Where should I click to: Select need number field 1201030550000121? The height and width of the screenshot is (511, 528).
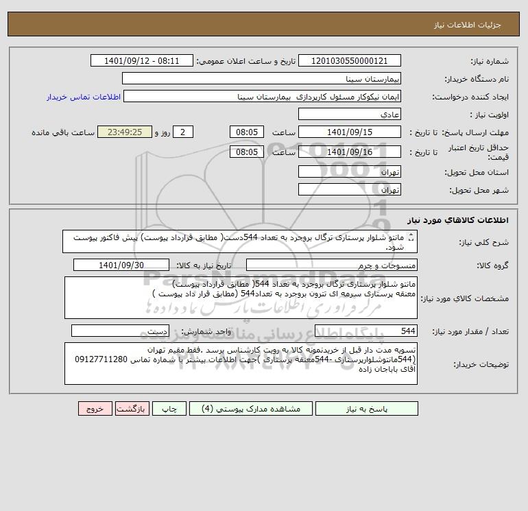pos(350,60)
